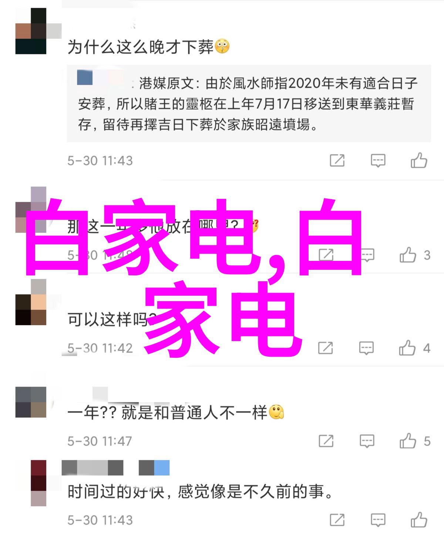444x537 pixels.
Task: Reply to the comment with 3 likes
Action: [x=367, y=255]
